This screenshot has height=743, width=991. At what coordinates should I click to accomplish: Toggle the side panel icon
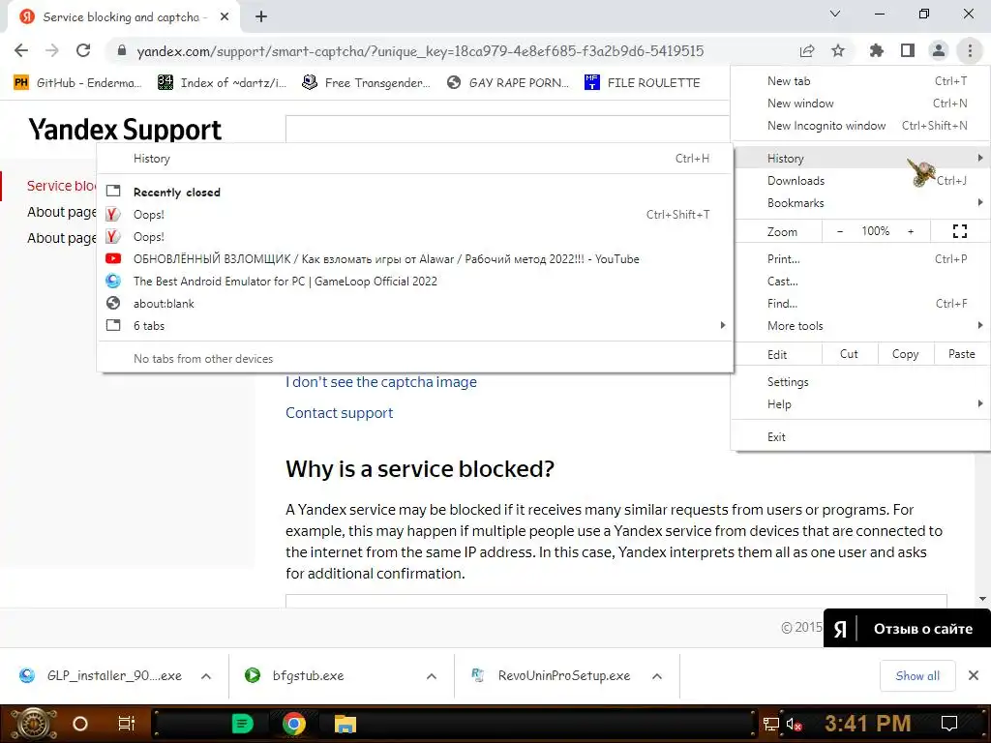point(908,50)
